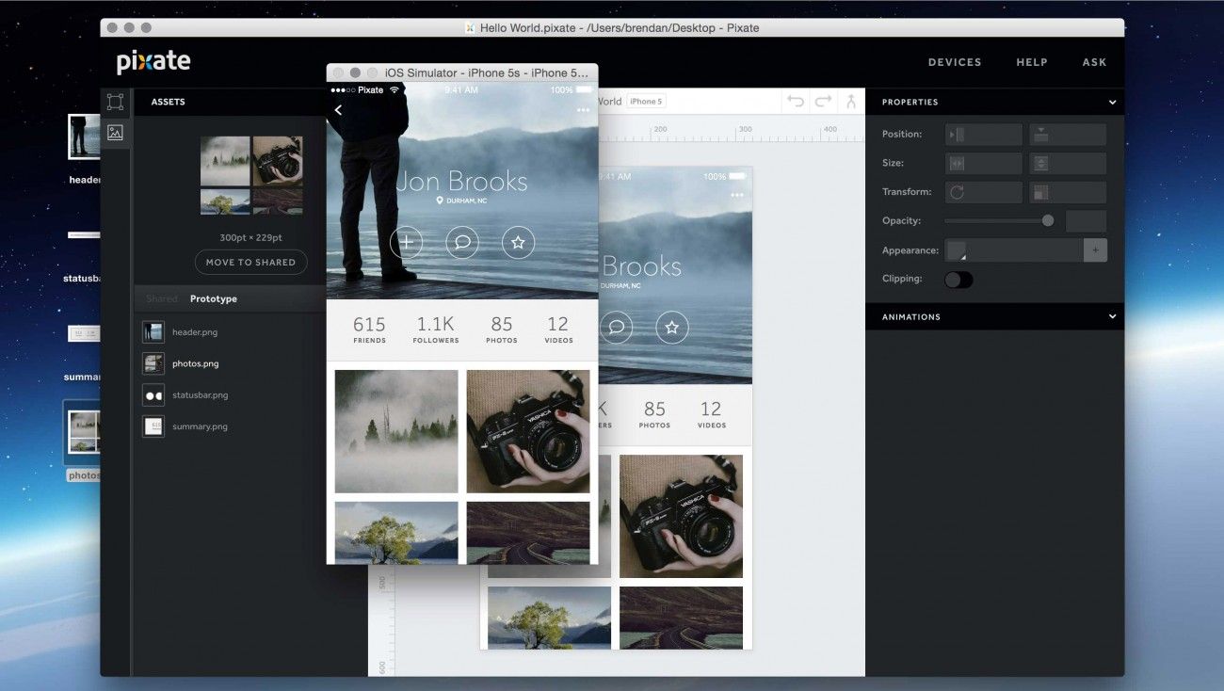The width and height of the screenshot is (1224, 691).
Task: Tap the foggy forest photo in simulator
Action: (396, 431)
